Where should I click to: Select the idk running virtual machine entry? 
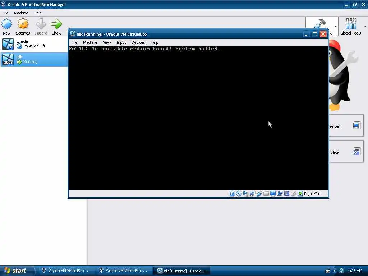click(x=34, y=59)
